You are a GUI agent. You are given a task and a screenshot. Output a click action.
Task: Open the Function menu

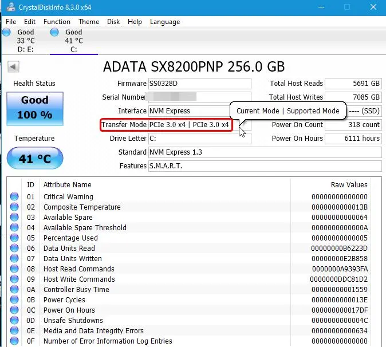57,22
